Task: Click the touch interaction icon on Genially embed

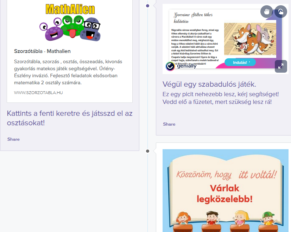Action: point(281,12)
